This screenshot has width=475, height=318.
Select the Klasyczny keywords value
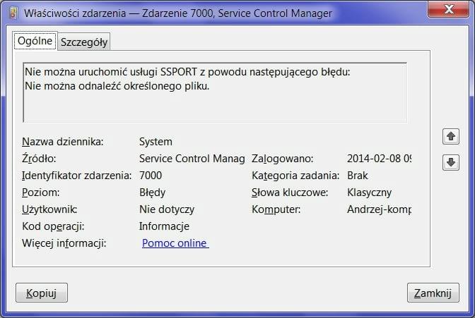369,192
